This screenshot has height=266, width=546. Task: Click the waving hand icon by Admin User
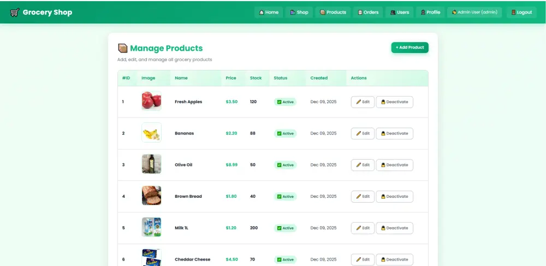pos(454,12)
